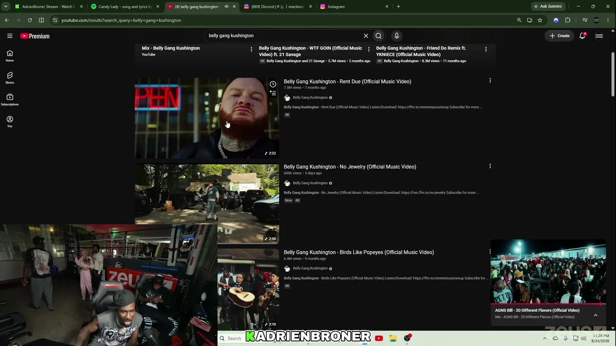Bookmark this page with the star icon
The width and height of the screenshot is (616, 346).
point(540,20)
